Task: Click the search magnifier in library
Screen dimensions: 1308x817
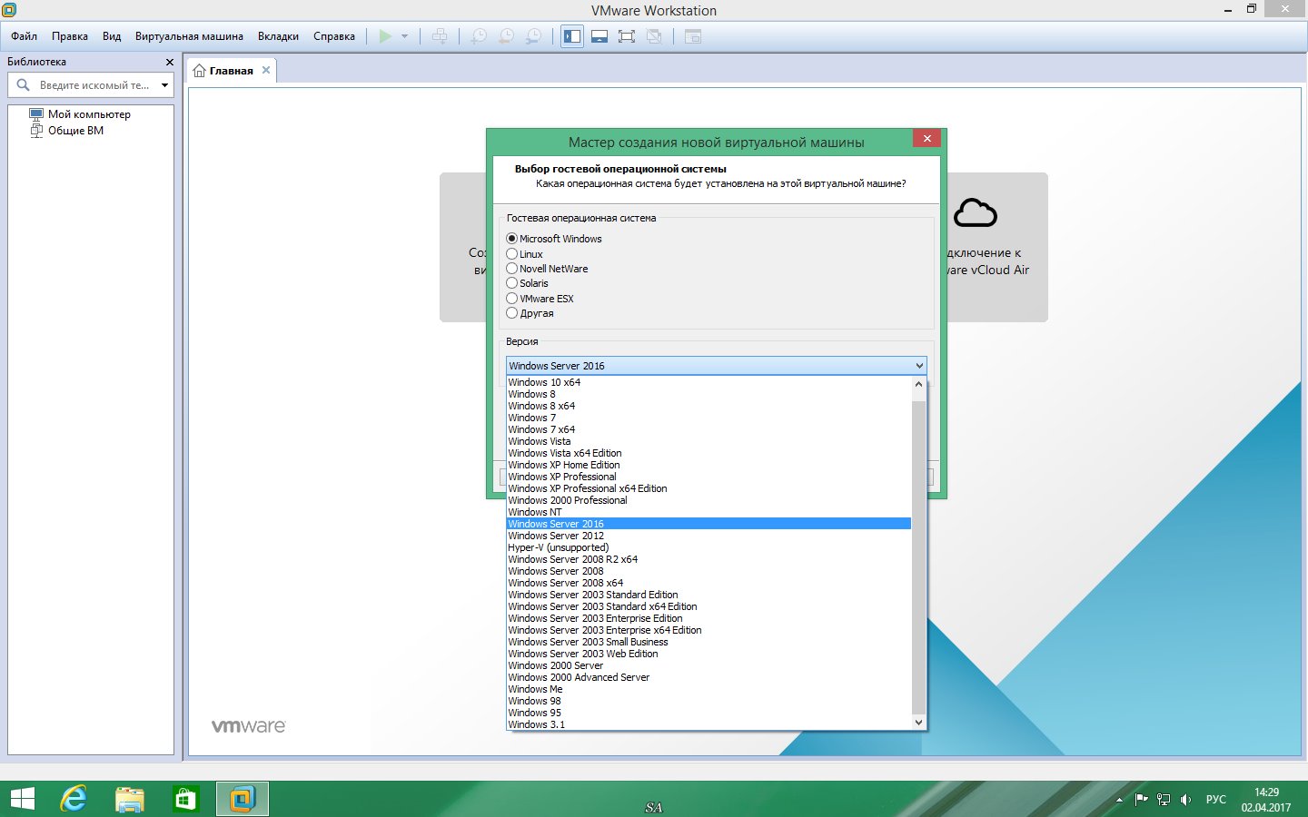Action: pos(24,84)
